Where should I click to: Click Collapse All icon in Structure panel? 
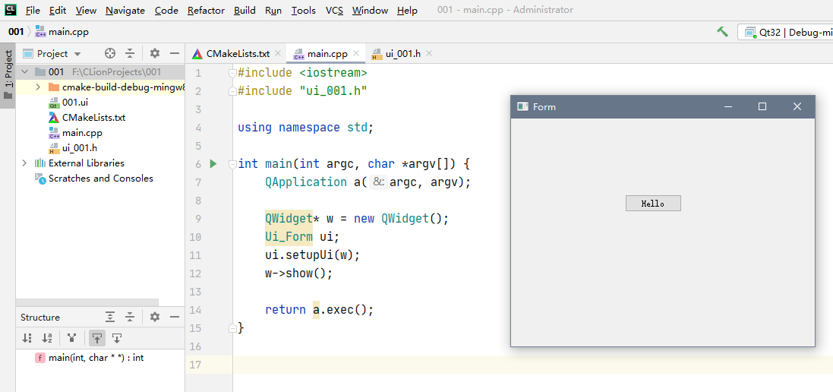point(130,317)
